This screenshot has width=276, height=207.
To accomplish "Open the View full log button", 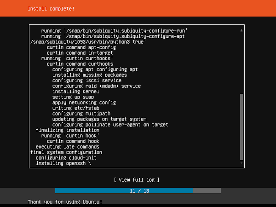I will point(137,180).
